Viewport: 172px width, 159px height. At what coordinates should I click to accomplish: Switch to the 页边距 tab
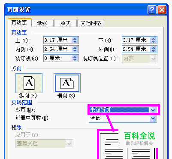[x=19, y=23]
